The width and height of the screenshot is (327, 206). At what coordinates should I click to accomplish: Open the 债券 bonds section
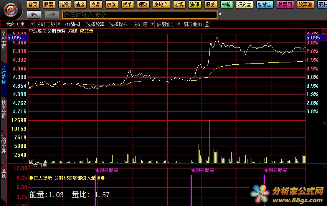point(112,5)
